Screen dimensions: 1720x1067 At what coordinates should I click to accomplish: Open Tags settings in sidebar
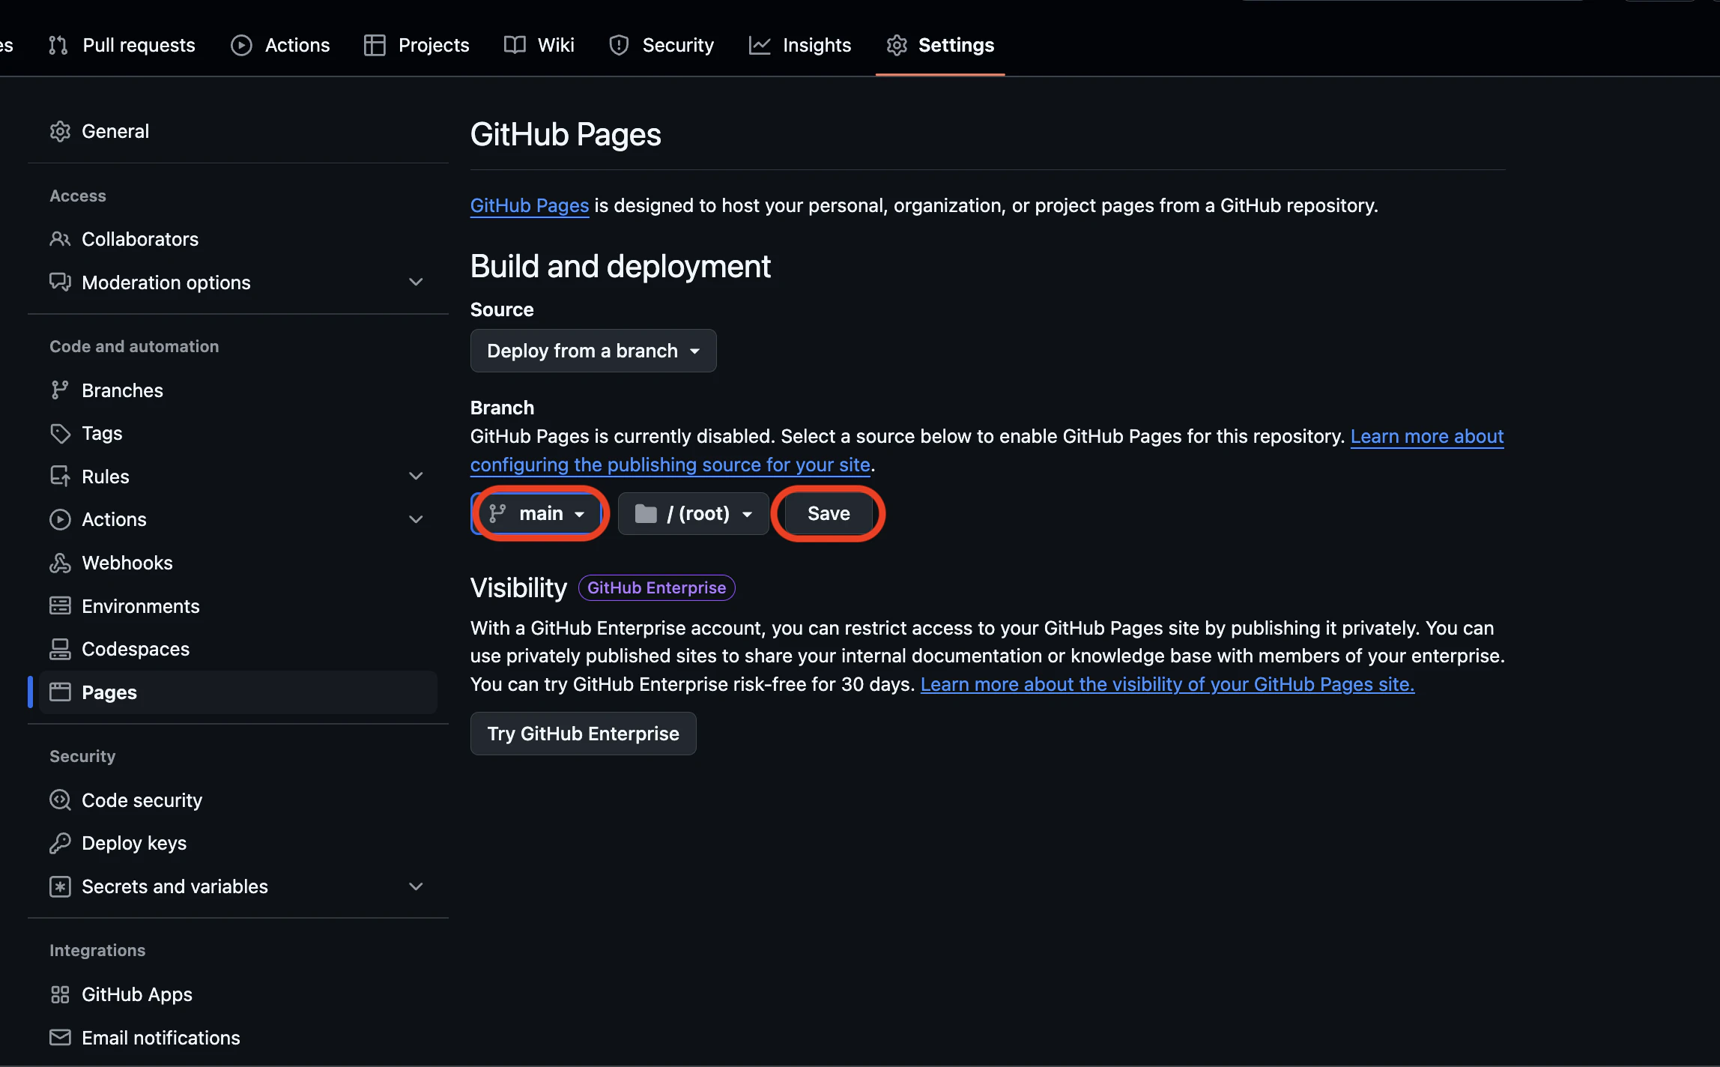coord(238,433)
